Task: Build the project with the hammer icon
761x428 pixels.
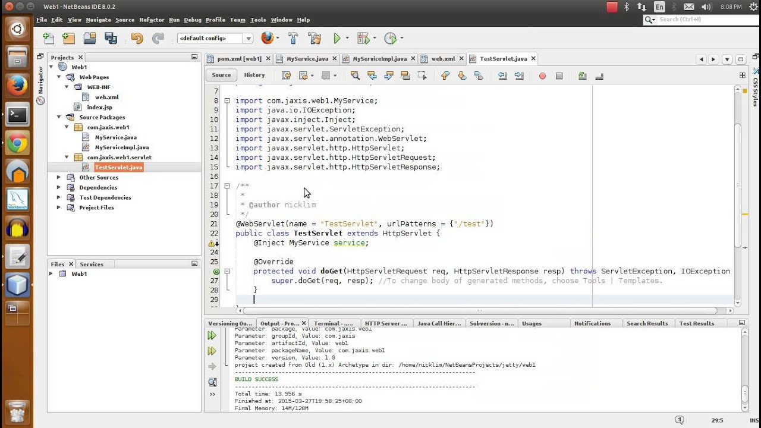Action: [293, 39]
